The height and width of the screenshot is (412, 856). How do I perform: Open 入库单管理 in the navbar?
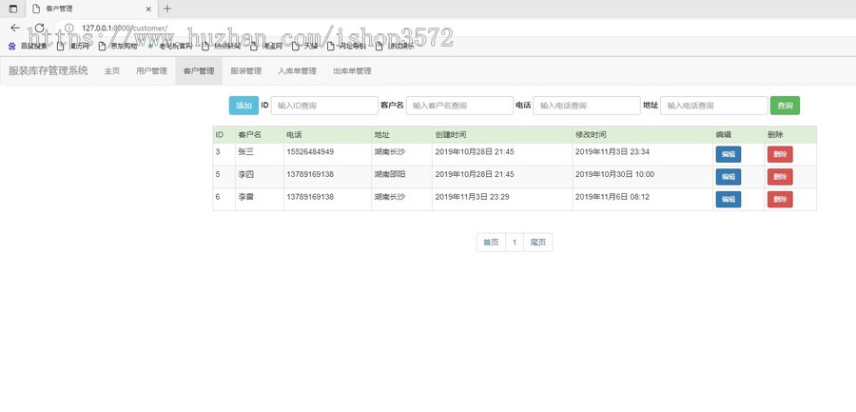tap(297, 71)
